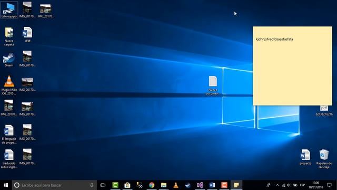Open Microsoft Store from the taskbar
Image resolution: width=337 pixels, height=190 pixels.
pos(127,185)
